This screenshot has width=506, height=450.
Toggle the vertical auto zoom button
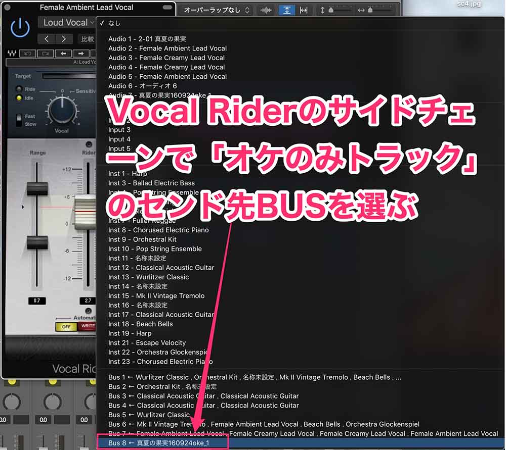point(286,10)
